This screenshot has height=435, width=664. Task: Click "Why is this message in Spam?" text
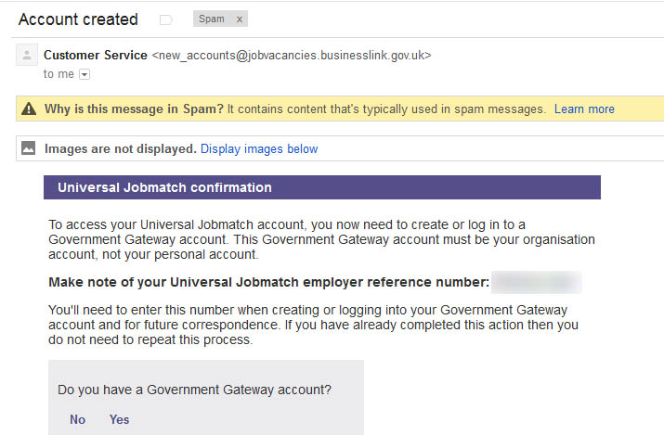tap(134, 109)
